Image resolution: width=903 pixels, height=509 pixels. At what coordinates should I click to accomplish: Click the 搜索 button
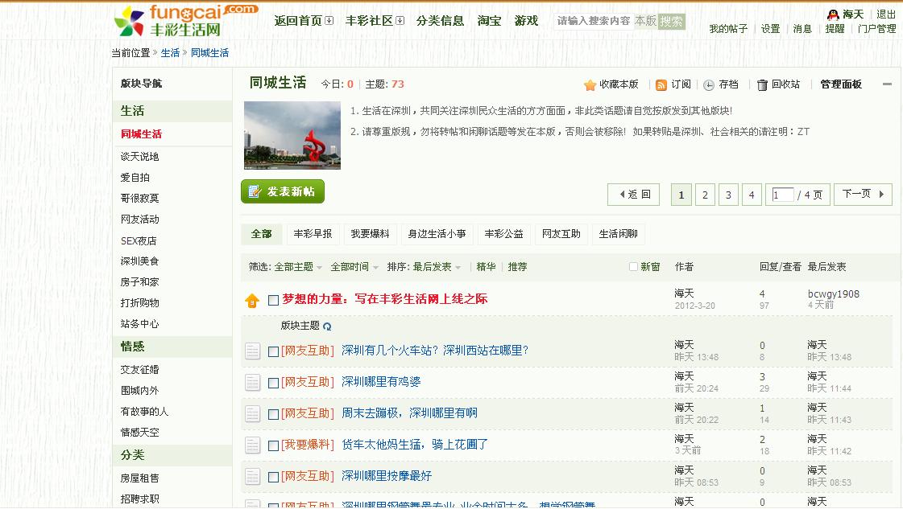(672, 22)
